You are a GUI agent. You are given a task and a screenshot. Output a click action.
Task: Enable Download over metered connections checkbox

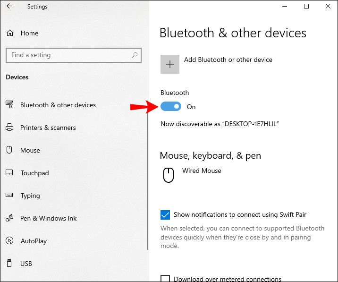[165, 279]
